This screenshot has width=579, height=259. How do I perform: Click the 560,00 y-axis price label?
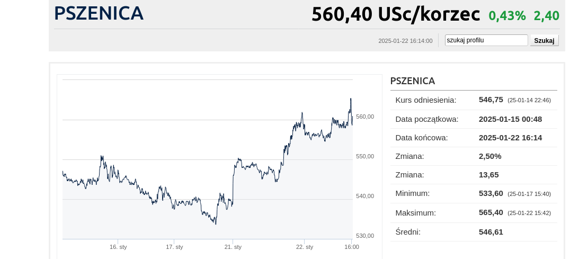pos(365,117)
